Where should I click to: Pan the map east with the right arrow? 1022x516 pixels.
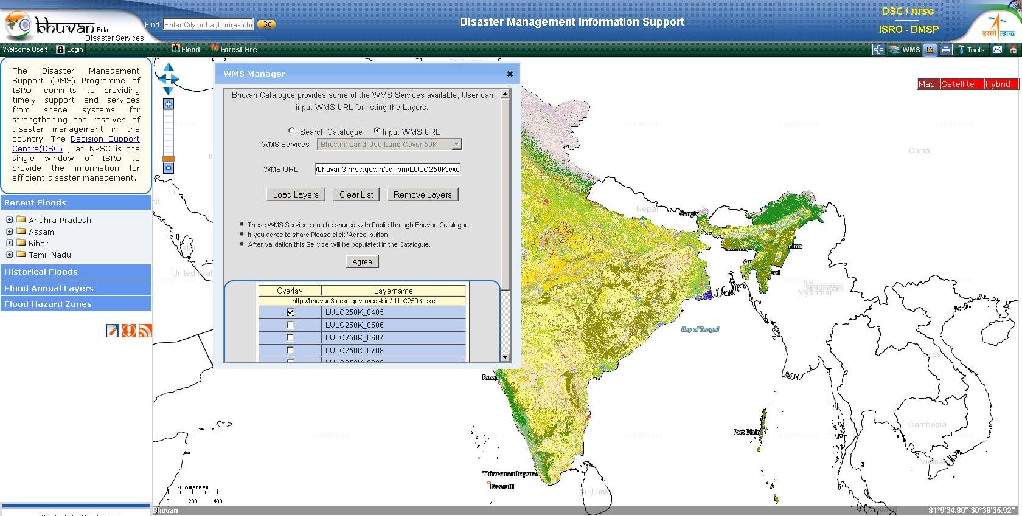click(x=176, y=79)
